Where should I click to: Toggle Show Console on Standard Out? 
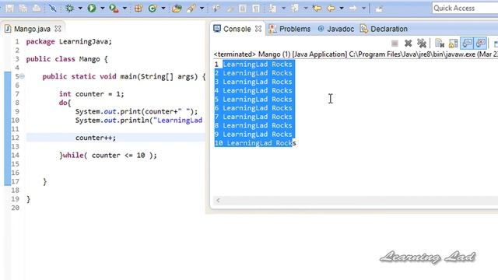[467, 44]
